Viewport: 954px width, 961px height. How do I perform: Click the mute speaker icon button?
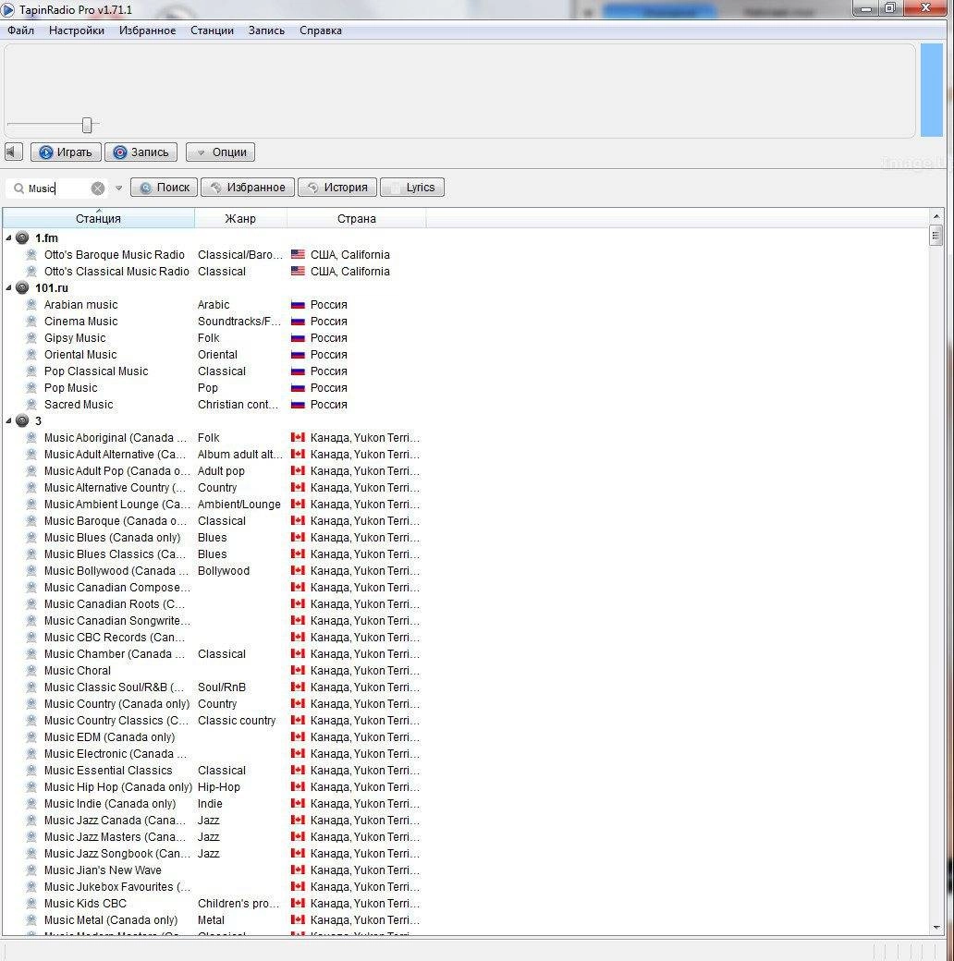point(14,152)
